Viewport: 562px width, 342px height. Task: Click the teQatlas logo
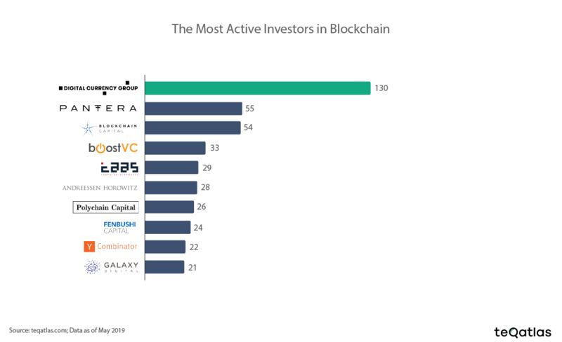coord(521,329)
